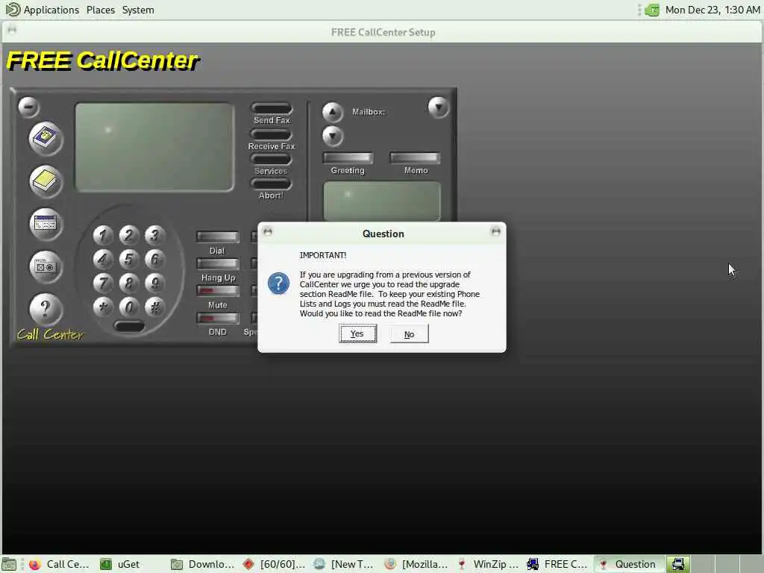Expand the round dropdown arrow beside Mailbox
This screenshot has width=764, height=573.
[439, 107]
